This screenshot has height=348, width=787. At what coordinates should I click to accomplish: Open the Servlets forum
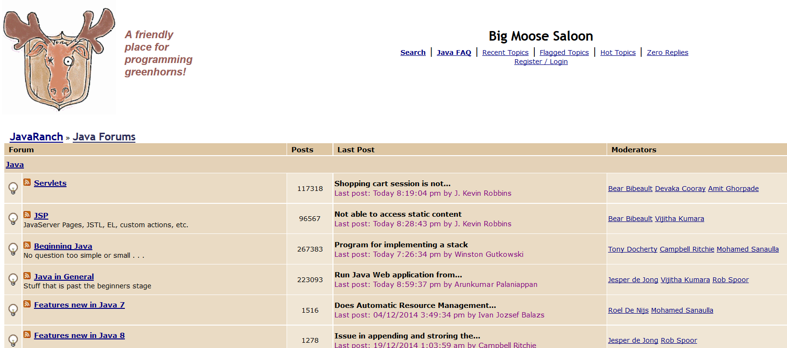pos(50,183)
